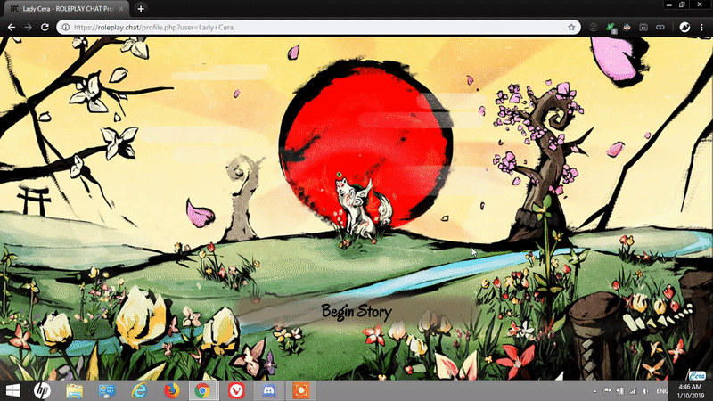Open the Chrome profile avatar
713x401 pixels.
click(x=684, y=28)
